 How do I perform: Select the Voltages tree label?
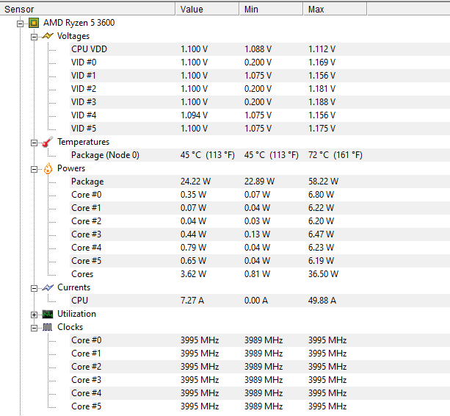pos(73,36)
